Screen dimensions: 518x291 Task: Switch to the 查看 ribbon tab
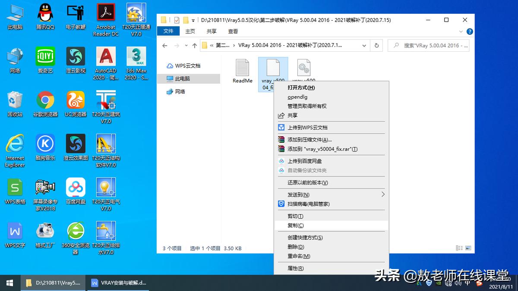click(x=233, y=31)
